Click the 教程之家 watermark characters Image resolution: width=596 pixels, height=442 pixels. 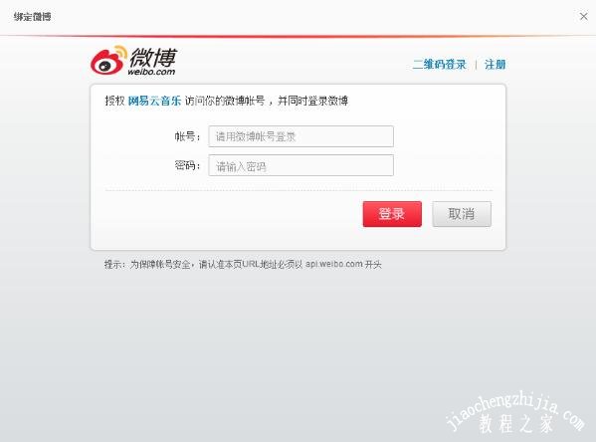(516, 424)
